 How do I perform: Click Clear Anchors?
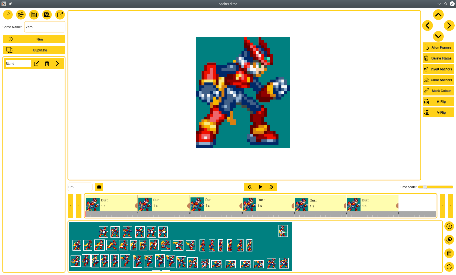(438, 80)
